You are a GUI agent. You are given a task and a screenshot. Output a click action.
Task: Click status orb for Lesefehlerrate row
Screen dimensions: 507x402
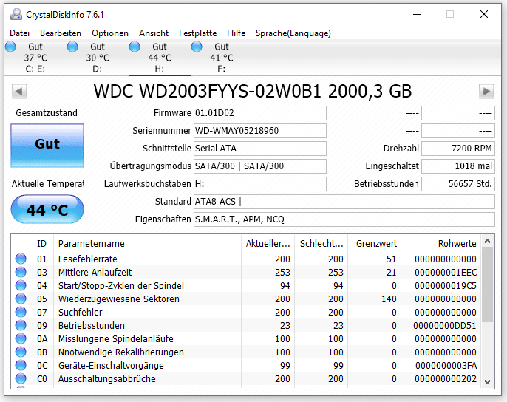point(21,259)
